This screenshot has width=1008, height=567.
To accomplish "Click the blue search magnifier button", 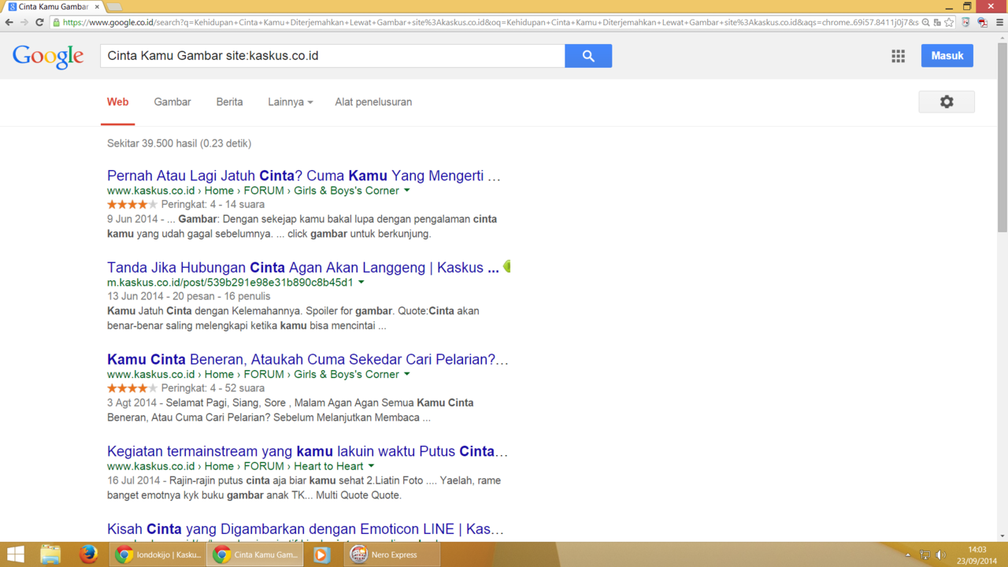I will click(588, 56).
